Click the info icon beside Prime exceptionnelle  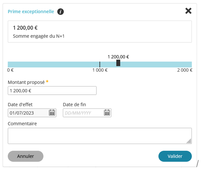click(60, 12)
